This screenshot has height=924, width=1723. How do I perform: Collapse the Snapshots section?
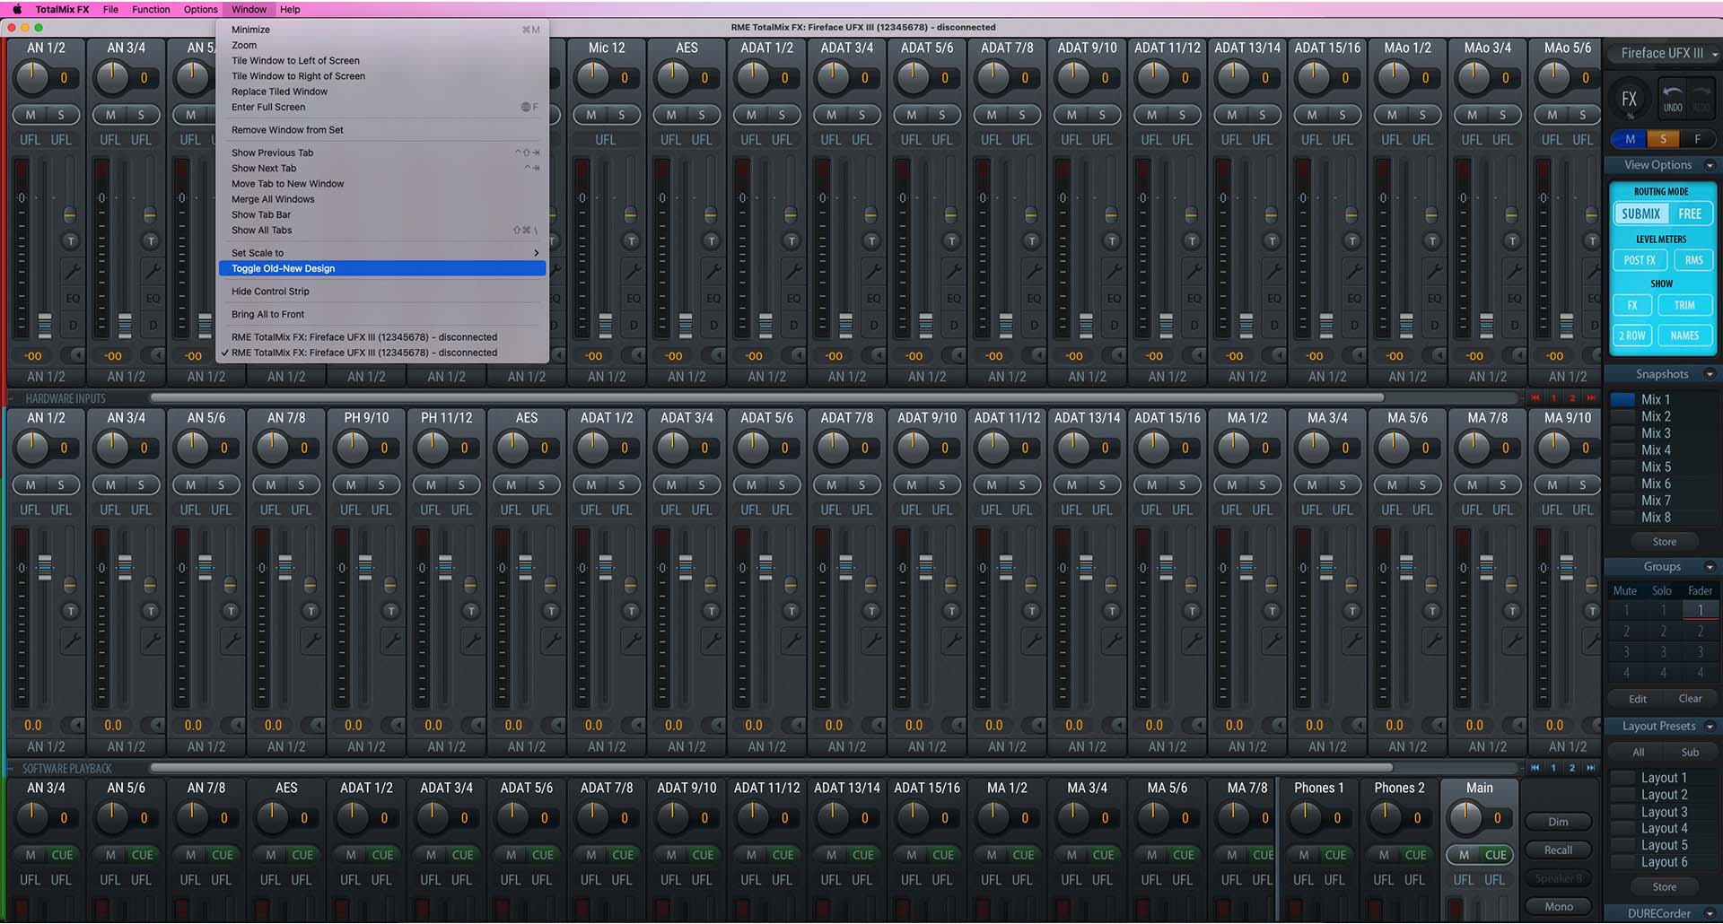point(1710,374)
